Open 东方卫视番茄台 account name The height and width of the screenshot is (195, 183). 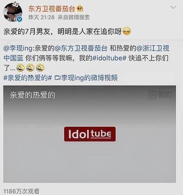point(52,9)
